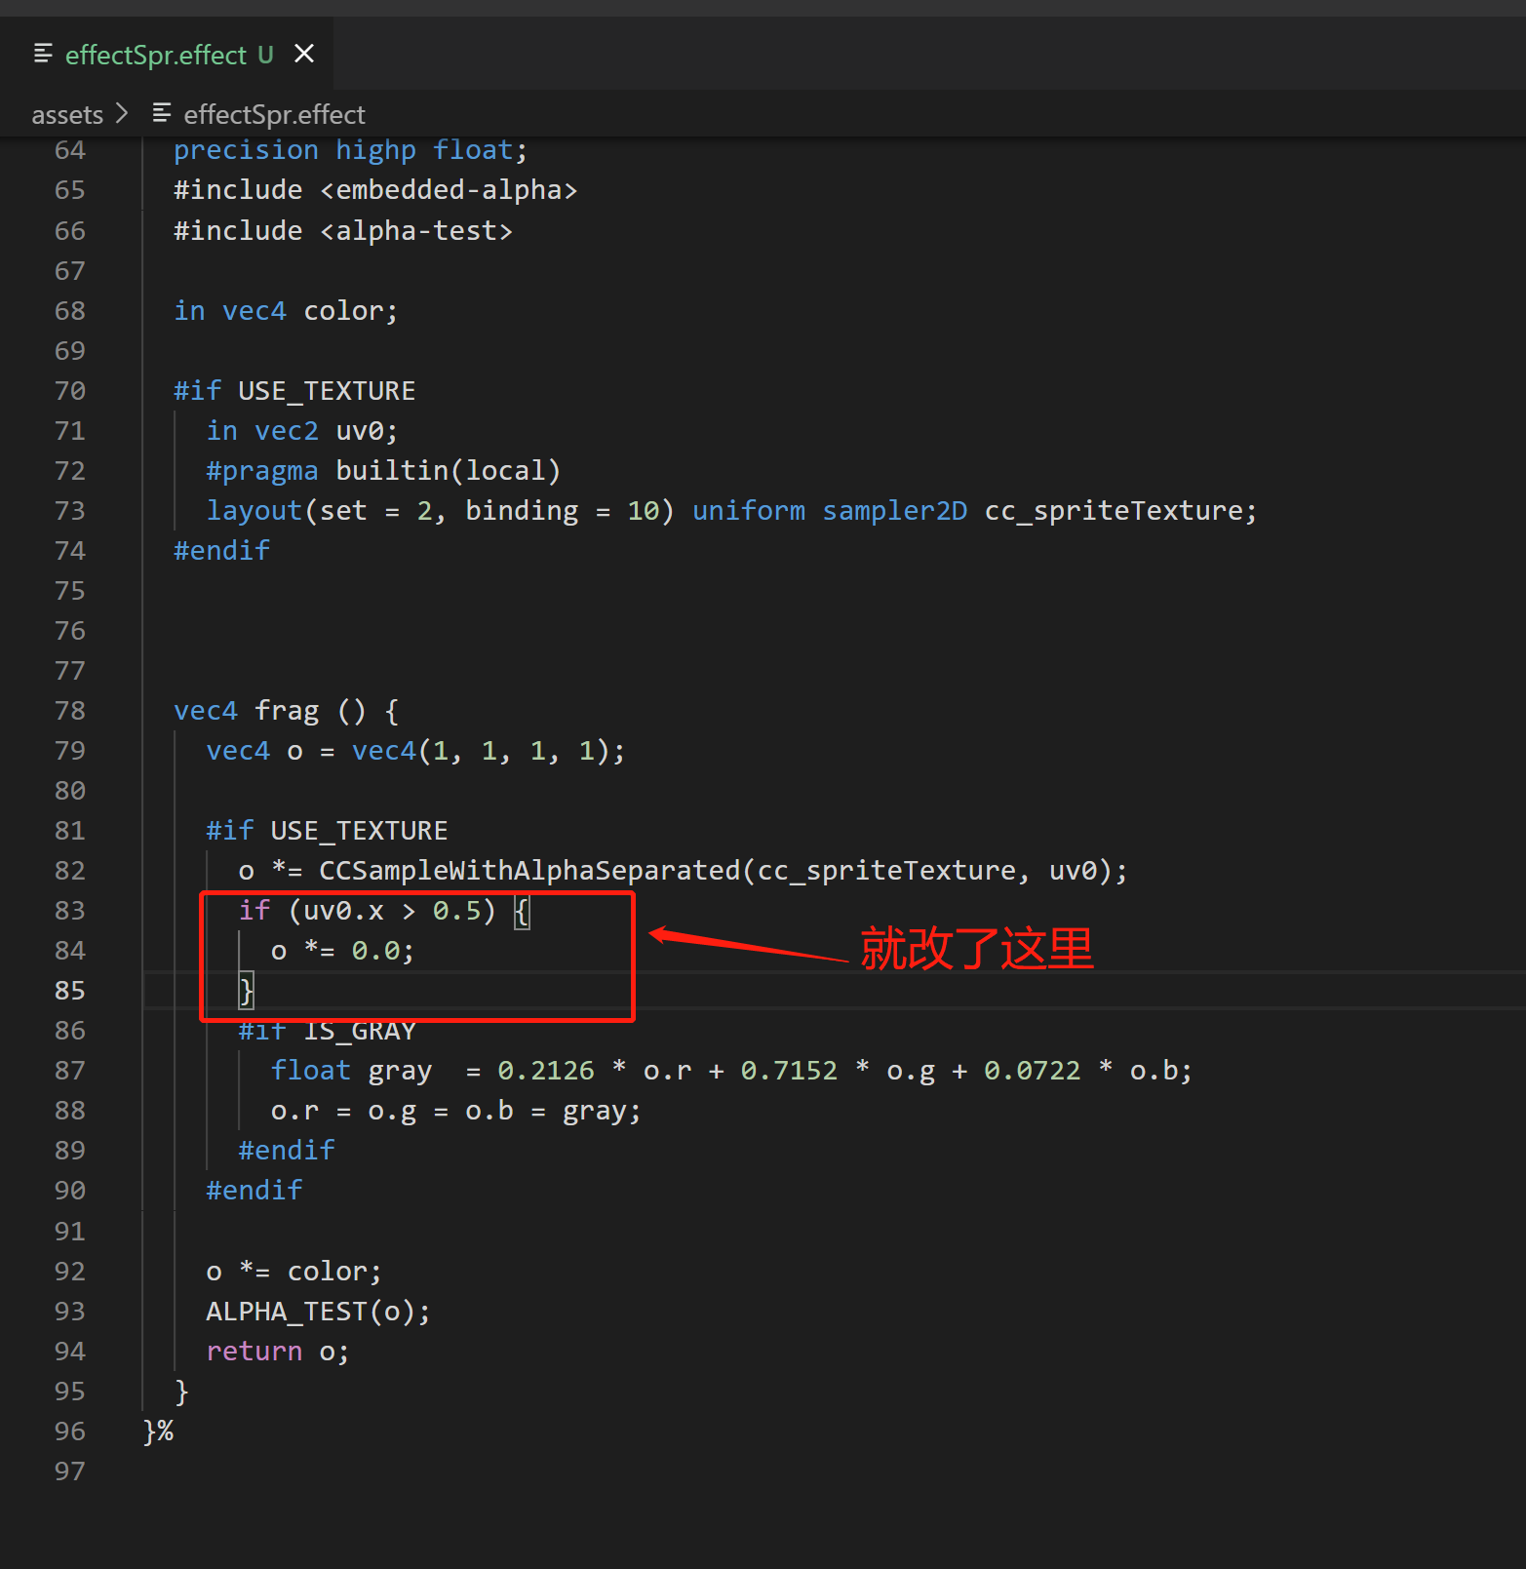Click the red annotation text 就改了这里
The height and width of the screenshot is (1569, 1526).
(976, 949)
